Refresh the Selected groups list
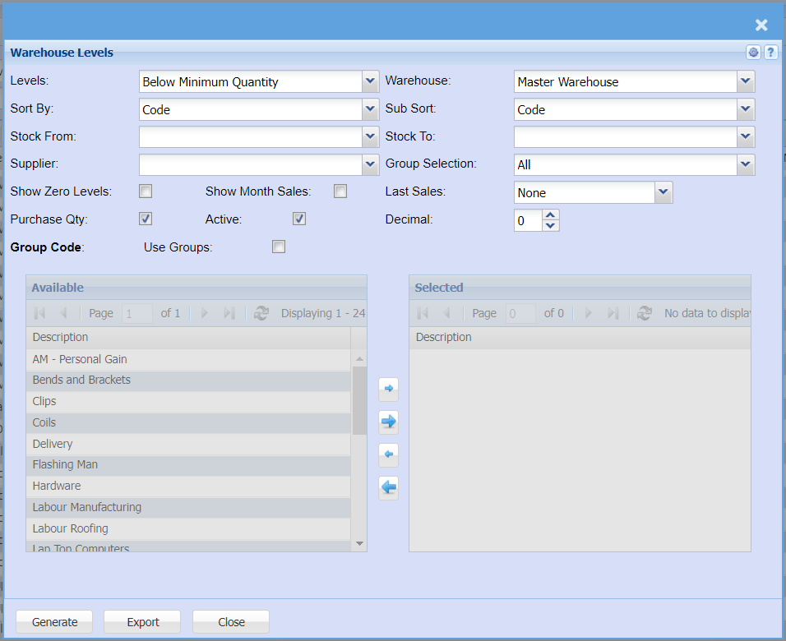The width and height of the screenshot is (786, 641). coord(645,313)
